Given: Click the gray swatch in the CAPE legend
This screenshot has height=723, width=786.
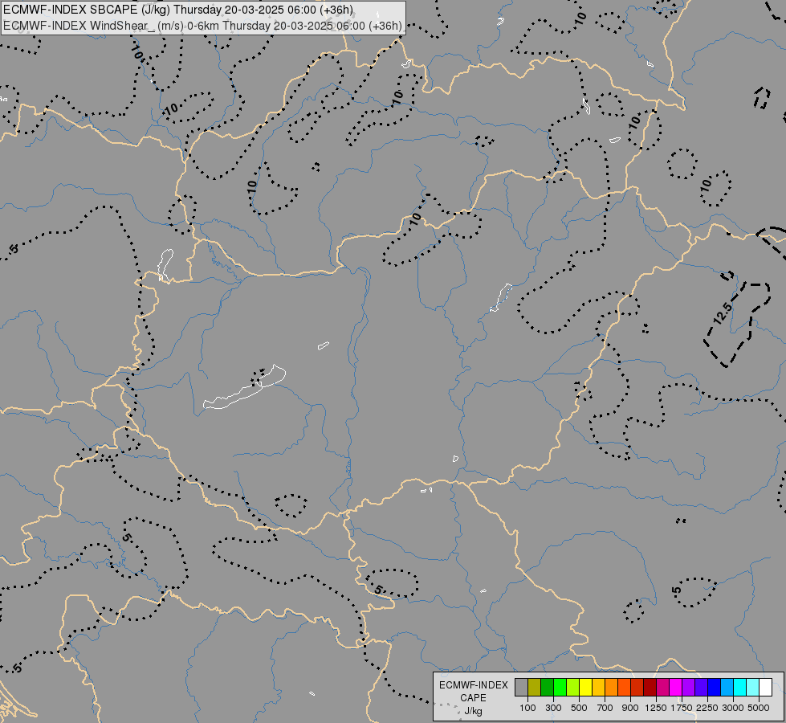Looking at the screenshot, I should click(x=521, y=688).
